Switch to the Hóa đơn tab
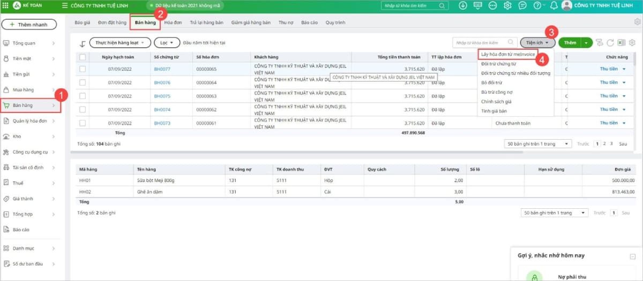This screenshot has height=281, width=643. pyautogui.click(x=173, y=23)
